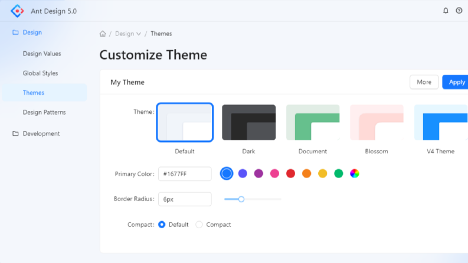Screen dimensions: 468x263
Task: Choose the purple primary color swatch
Action: (x=258, y=173)
